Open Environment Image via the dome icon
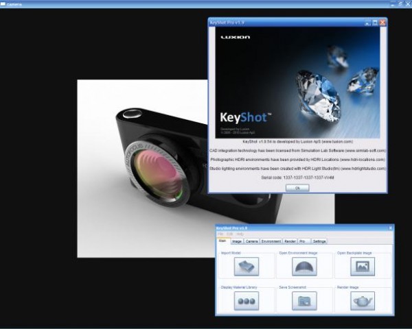This screenshot has width=412, height=329. (304, 267)
